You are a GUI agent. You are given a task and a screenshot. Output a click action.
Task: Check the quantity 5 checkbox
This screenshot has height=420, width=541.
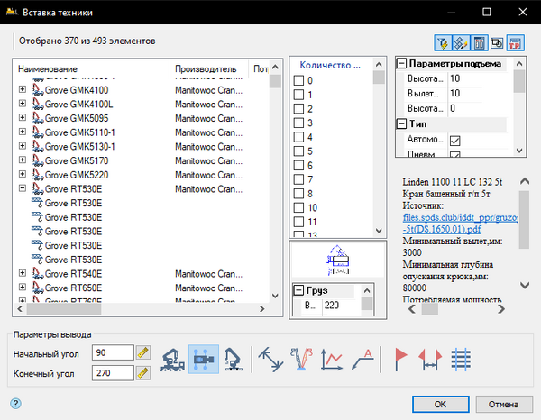click(x=298, y=151)
